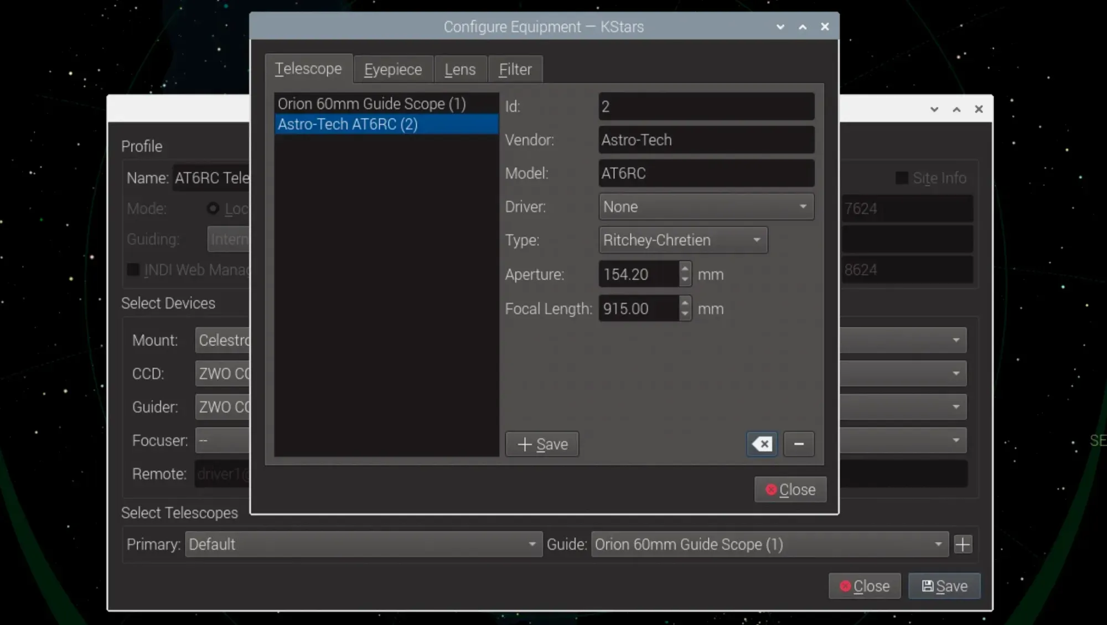Open the Driver dropdown set to None
Screen dimensions: 1107x625
tap(706, 206)
